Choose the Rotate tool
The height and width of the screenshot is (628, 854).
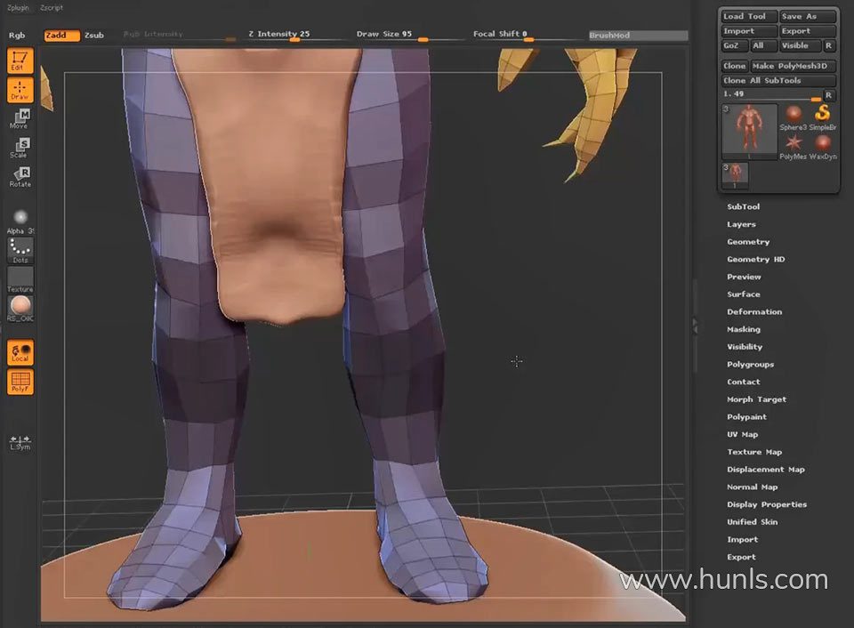pyautogui.click(x=20, y=177)
